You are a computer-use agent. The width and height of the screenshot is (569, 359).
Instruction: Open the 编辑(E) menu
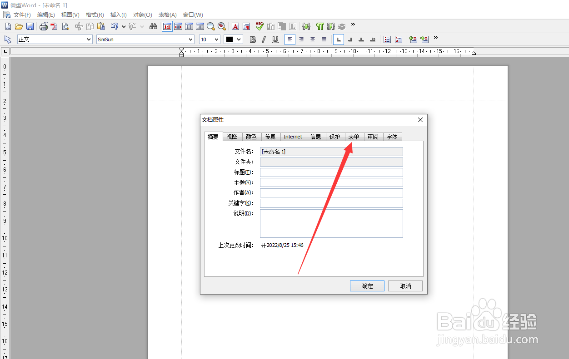46,15
